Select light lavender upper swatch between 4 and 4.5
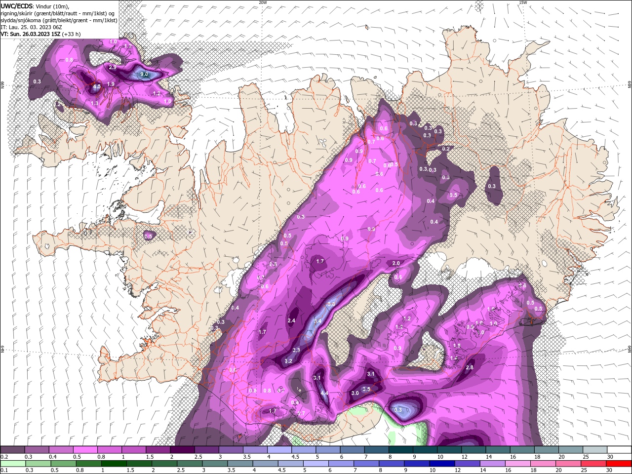 coord(279,450)
